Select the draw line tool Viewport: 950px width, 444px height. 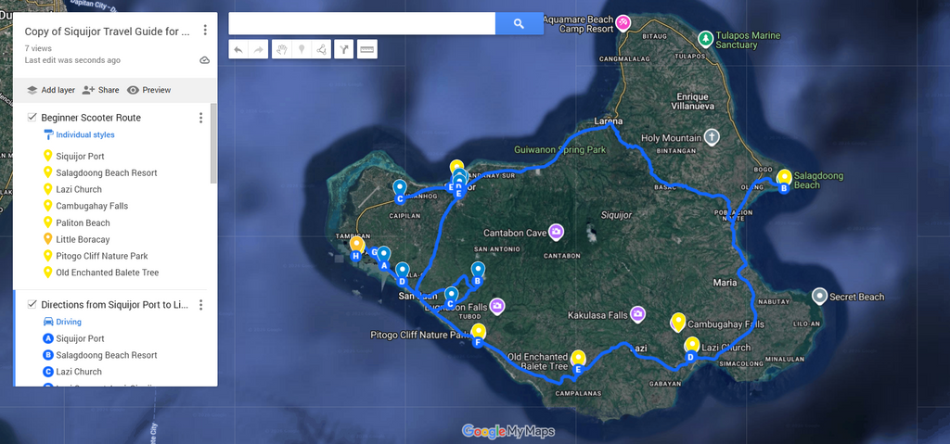pyautogui.click(x=322, y=50)
